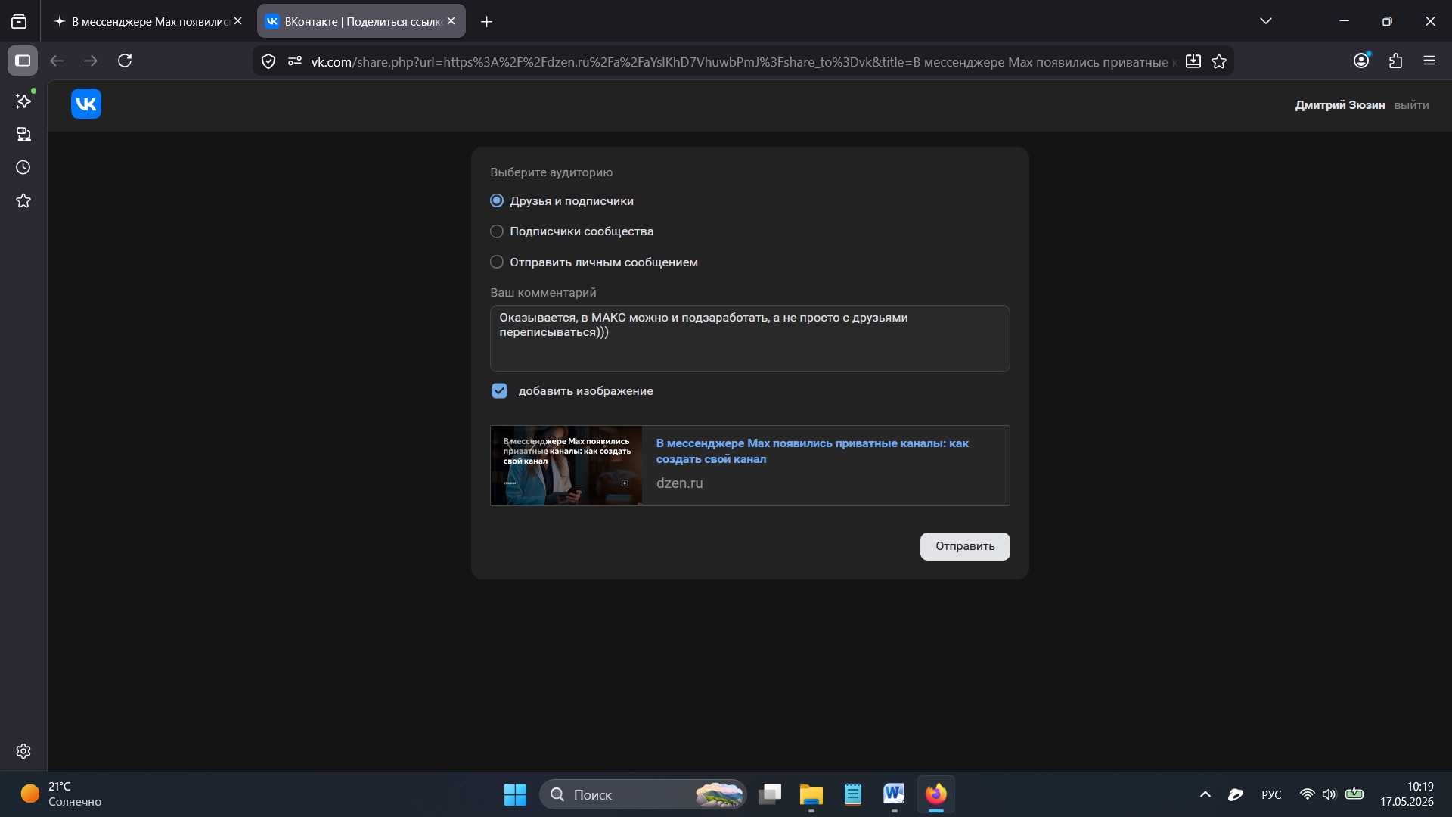Open the 'Дмитрий Зюзин' profile name
Viewport: 1452px width, 817px height.
click(1340, 105)
